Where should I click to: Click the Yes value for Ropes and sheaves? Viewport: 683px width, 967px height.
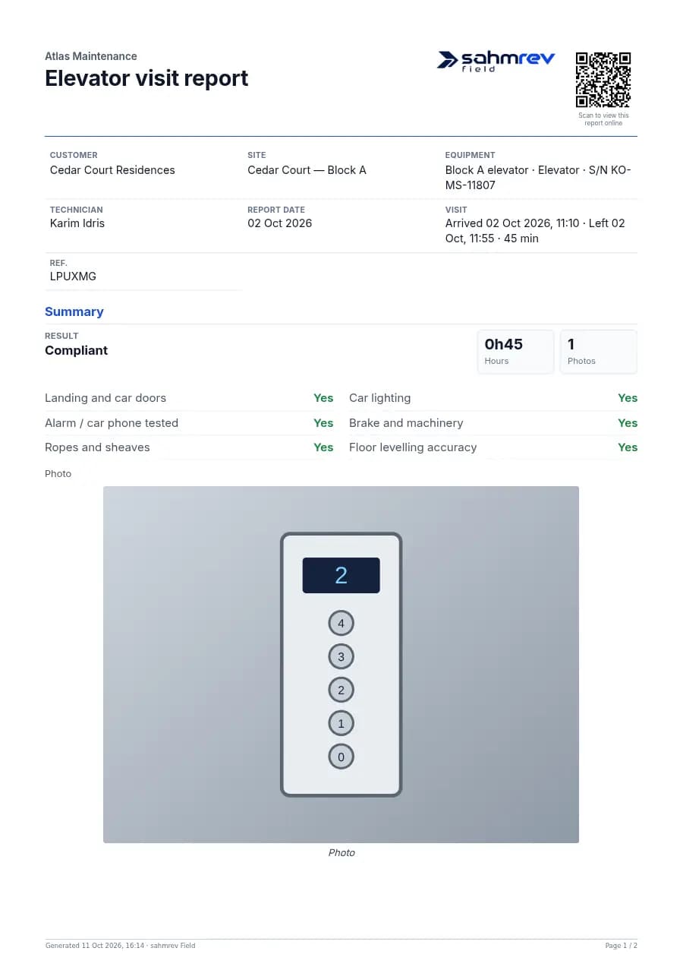click(323, 447)
